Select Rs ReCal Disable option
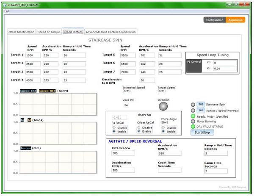 click(x=114, y=128)
